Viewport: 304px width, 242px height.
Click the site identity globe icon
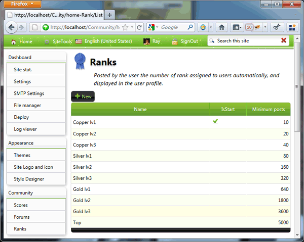point(46,27)
